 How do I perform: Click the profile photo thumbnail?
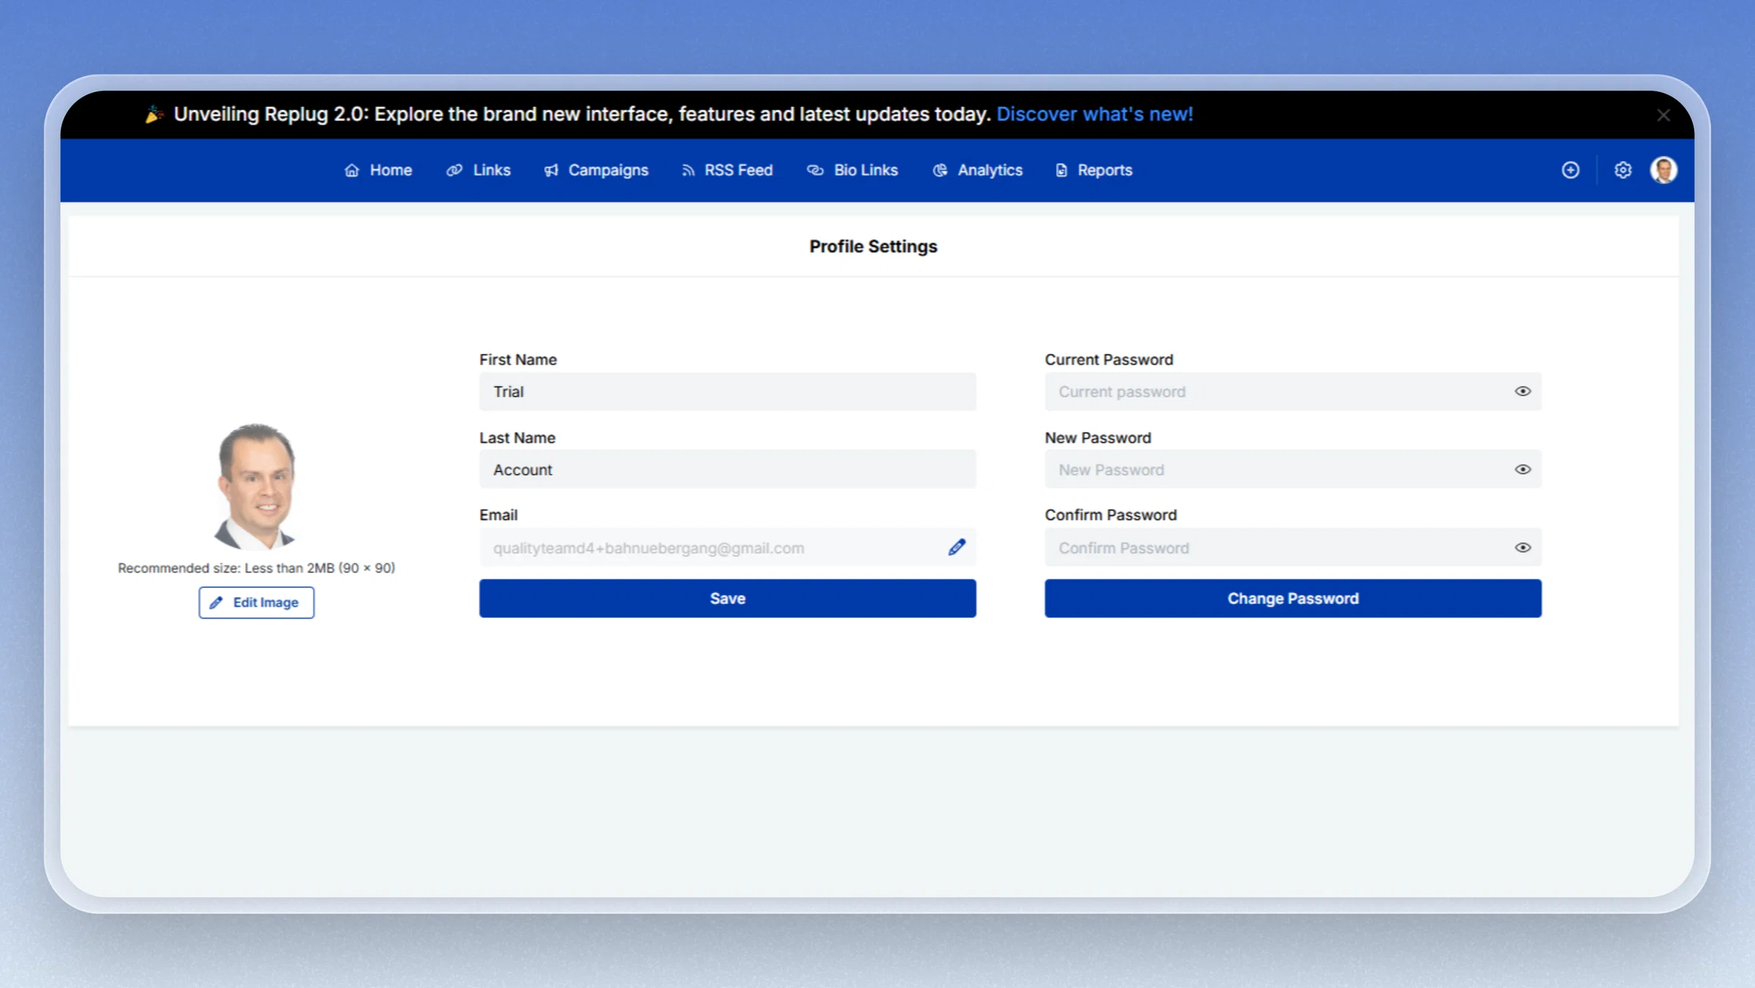pyautogui.click(x=256, y=486)
